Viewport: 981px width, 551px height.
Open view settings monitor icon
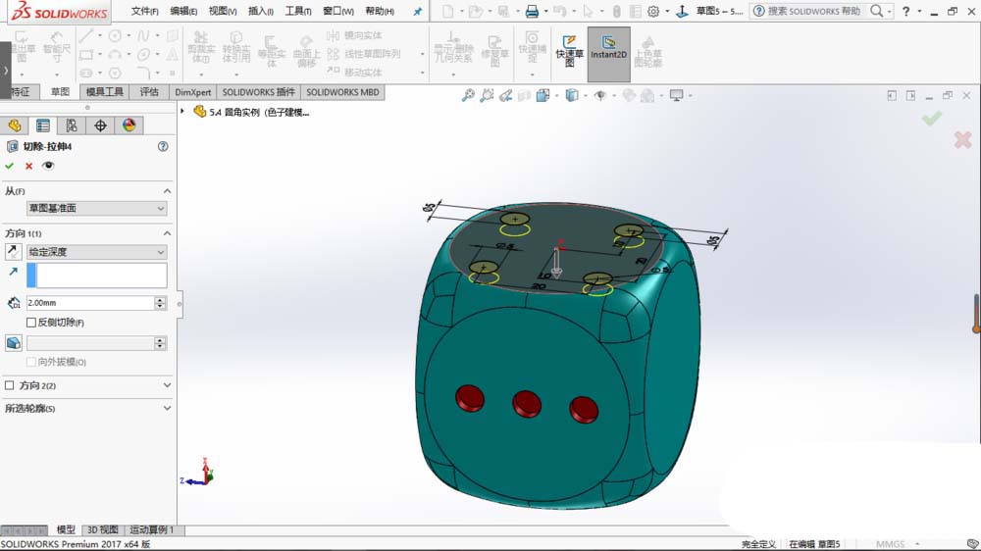(676, 96)
